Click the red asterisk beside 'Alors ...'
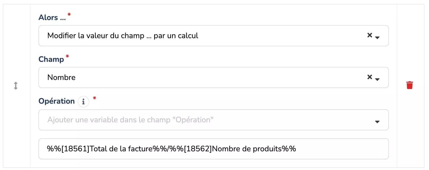The image size is (429, 170). [69, 14]
